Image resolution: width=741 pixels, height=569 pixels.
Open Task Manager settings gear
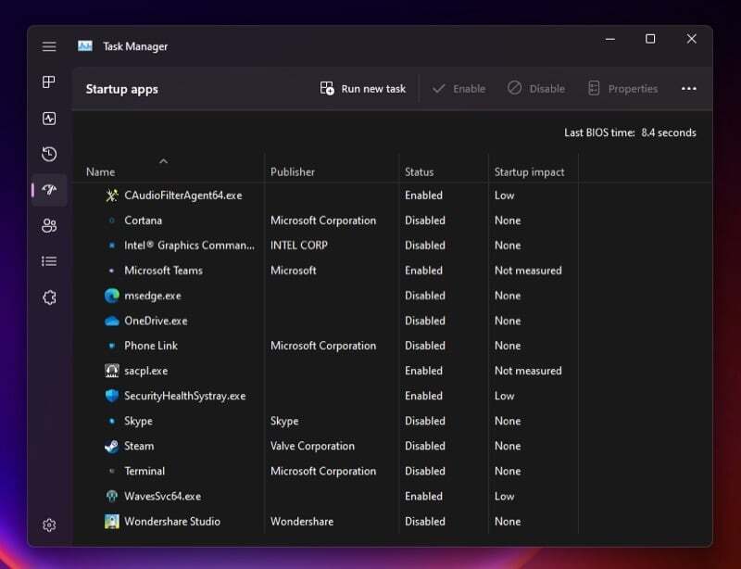point(49,525)
